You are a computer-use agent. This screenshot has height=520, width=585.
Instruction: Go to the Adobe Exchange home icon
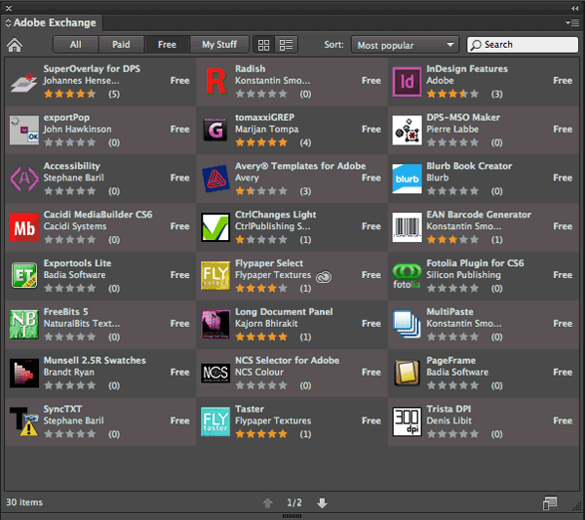tap(15, 45)
